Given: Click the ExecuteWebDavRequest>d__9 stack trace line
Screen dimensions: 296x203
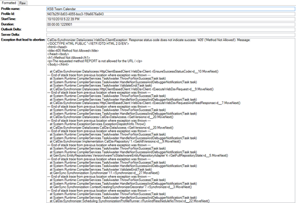Looking at the screenshot, I should tap(131, 89).
